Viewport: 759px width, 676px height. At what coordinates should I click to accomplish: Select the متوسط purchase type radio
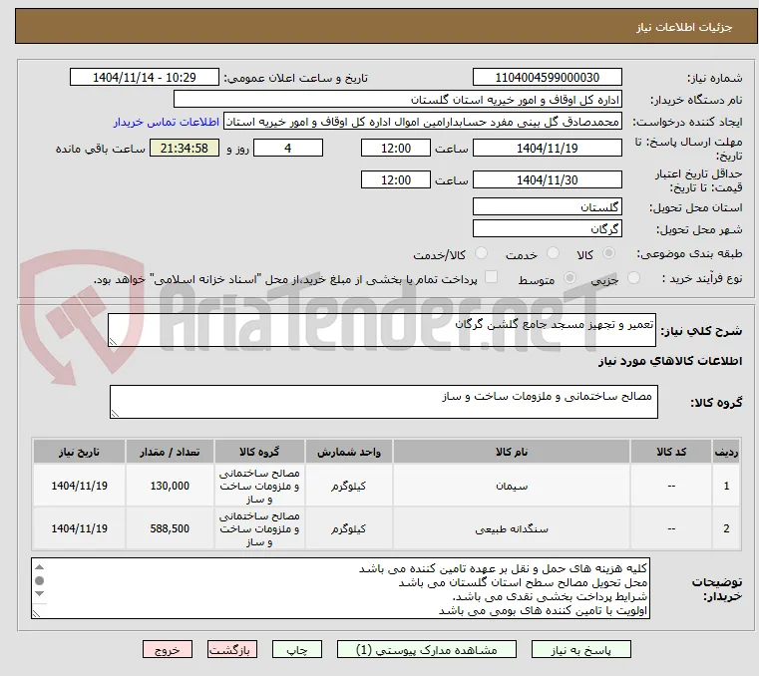[x=569, y=278]
